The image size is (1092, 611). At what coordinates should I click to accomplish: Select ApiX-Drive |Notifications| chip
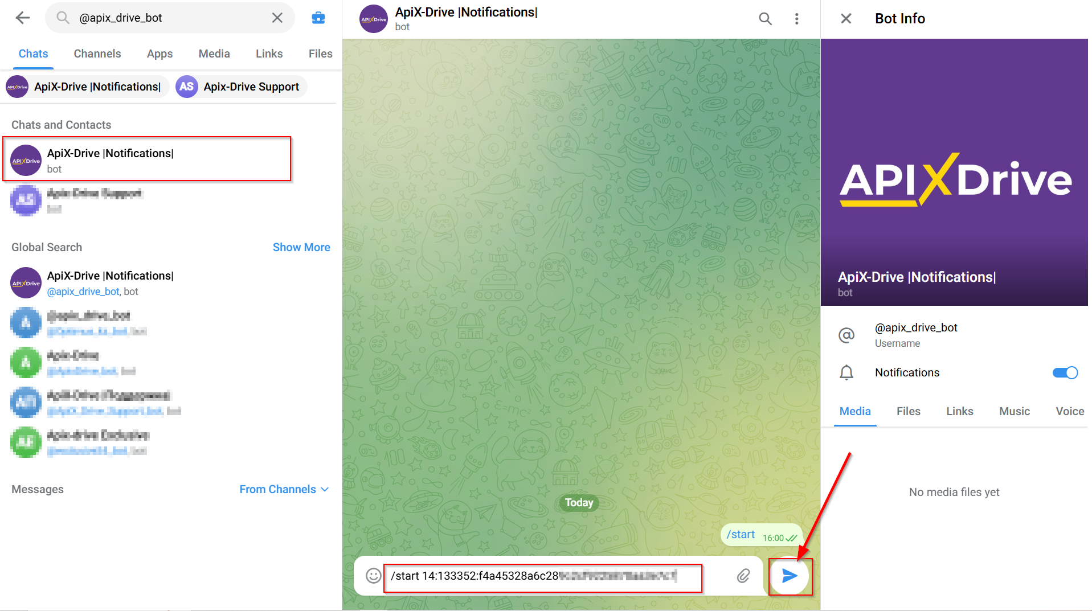pyautogui.click(x=87, y=87)
